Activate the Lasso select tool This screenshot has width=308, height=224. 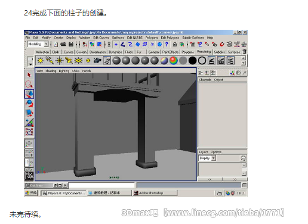[29, 85]
